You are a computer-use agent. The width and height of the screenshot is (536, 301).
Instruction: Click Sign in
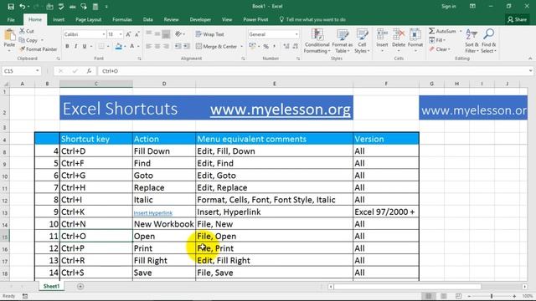tap(449, 6)
